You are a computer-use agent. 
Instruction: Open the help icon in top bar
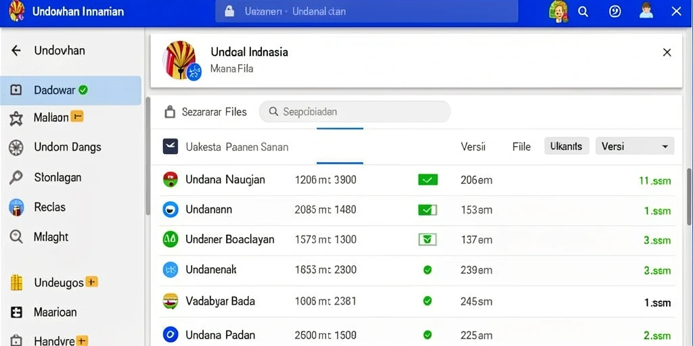[x=614, y=12]
